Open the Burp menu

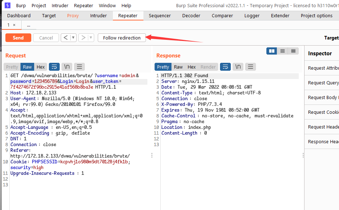pyautogui.click(x=21, y=6)
